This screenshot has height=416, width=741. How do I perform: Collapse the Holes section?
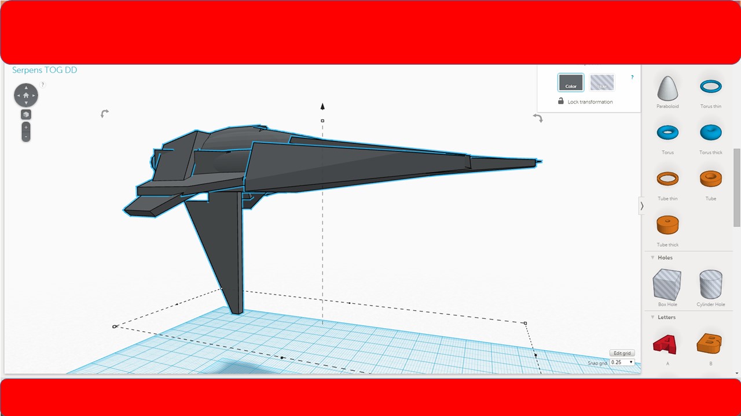[x=653, y=258]
